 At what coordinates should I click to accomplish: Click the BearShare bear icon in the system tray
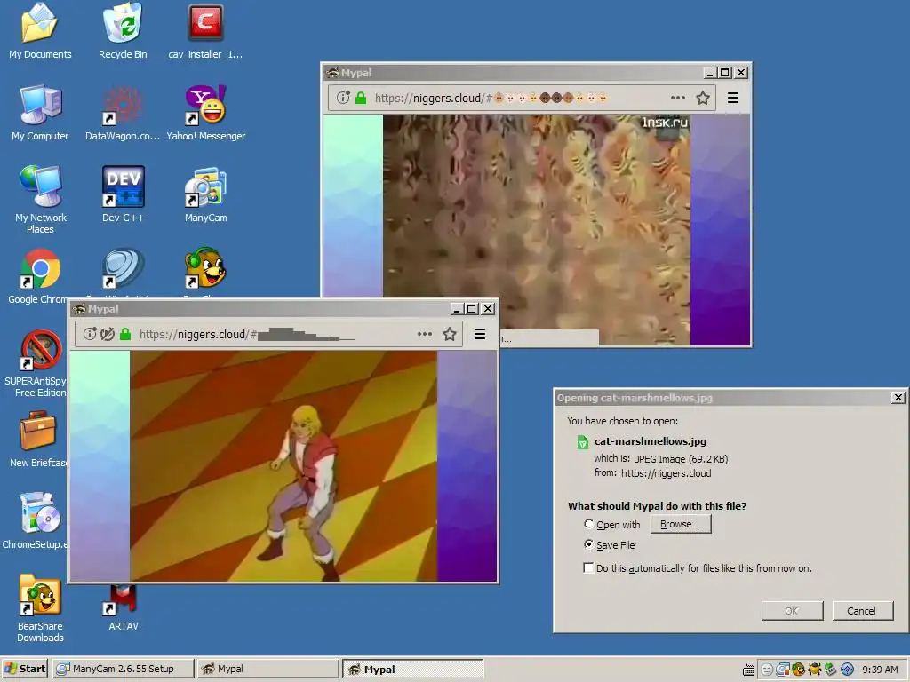[x=799, y=670]
